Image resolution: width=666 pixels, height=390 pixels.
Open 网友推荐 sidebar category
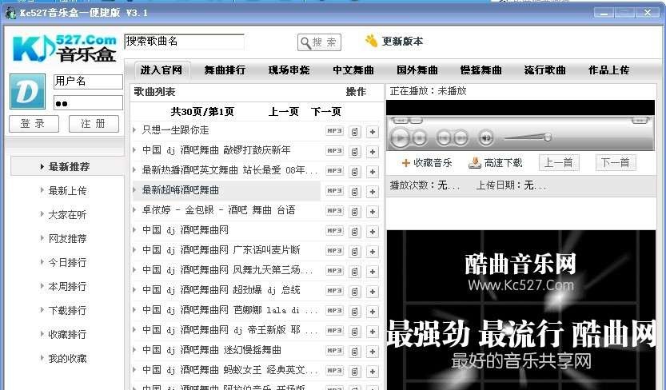pos(67,238)
